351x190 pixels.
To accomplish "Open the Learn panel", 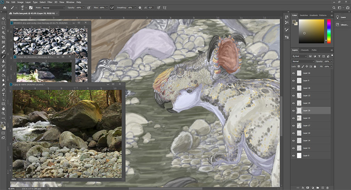I will click(x=341, y=17).
